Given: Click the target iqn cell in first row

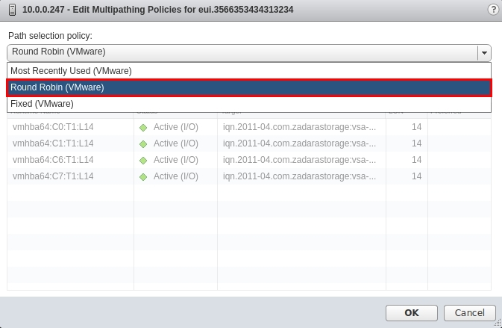Looking at the screenshot, I should [x=299, y=127].
